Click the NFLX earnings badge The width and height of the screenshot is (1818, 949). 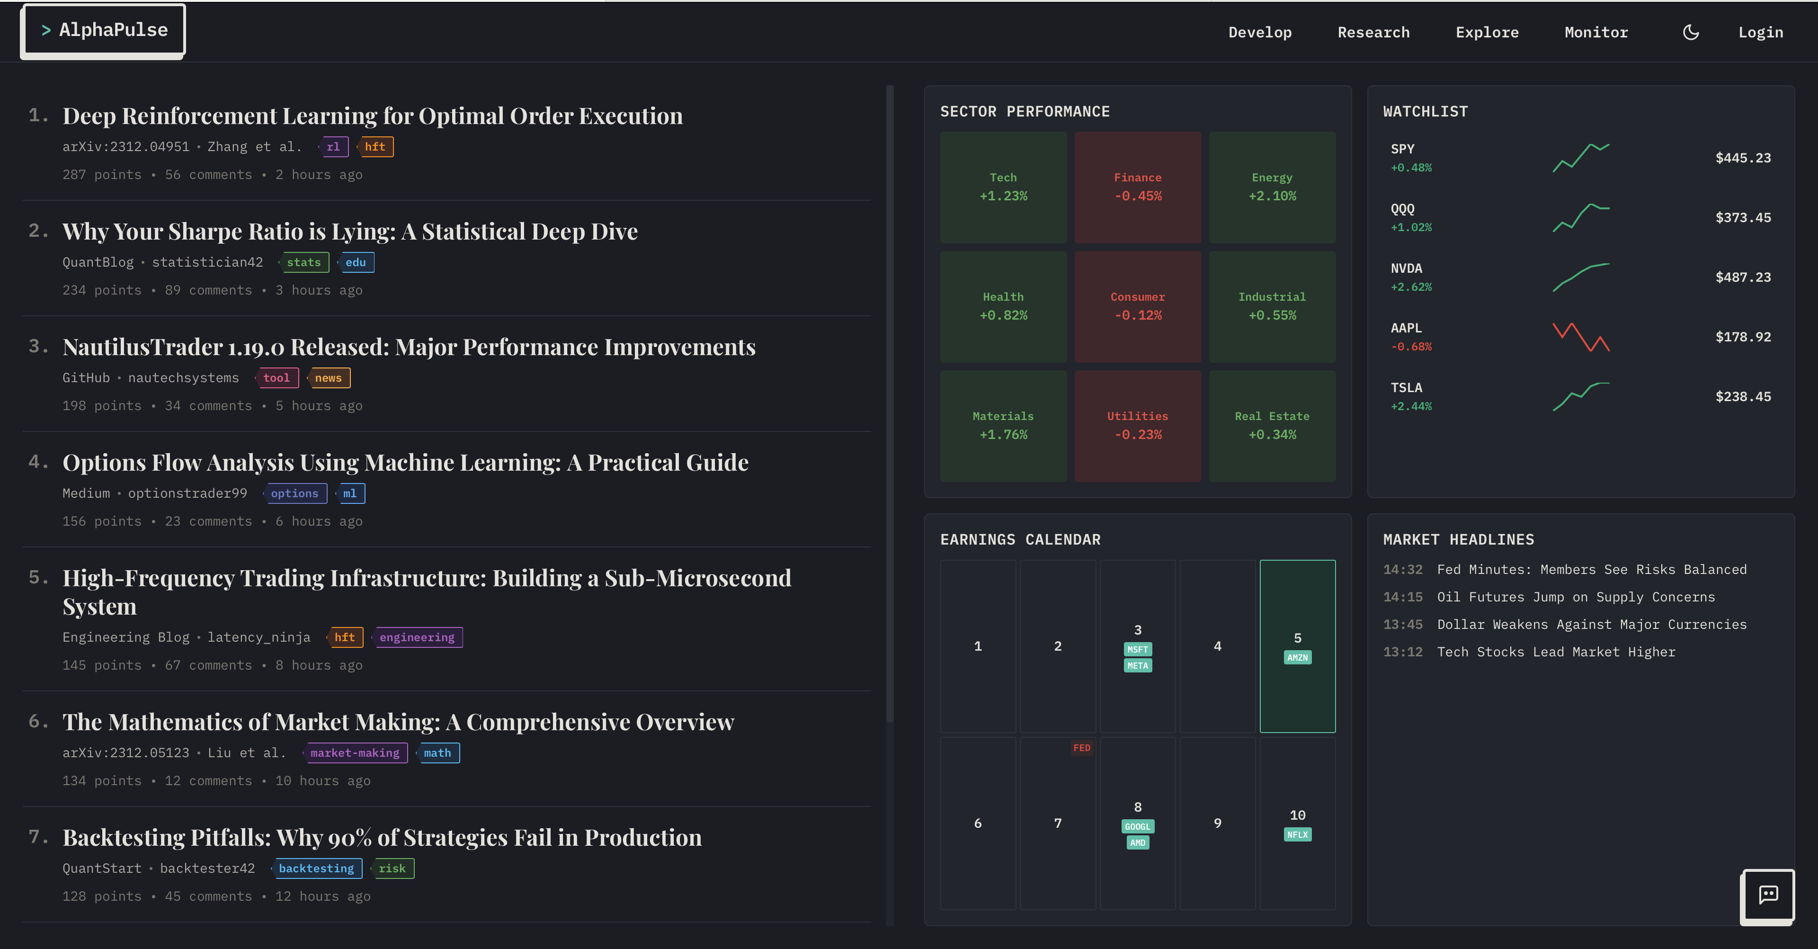click(1297, 834)
